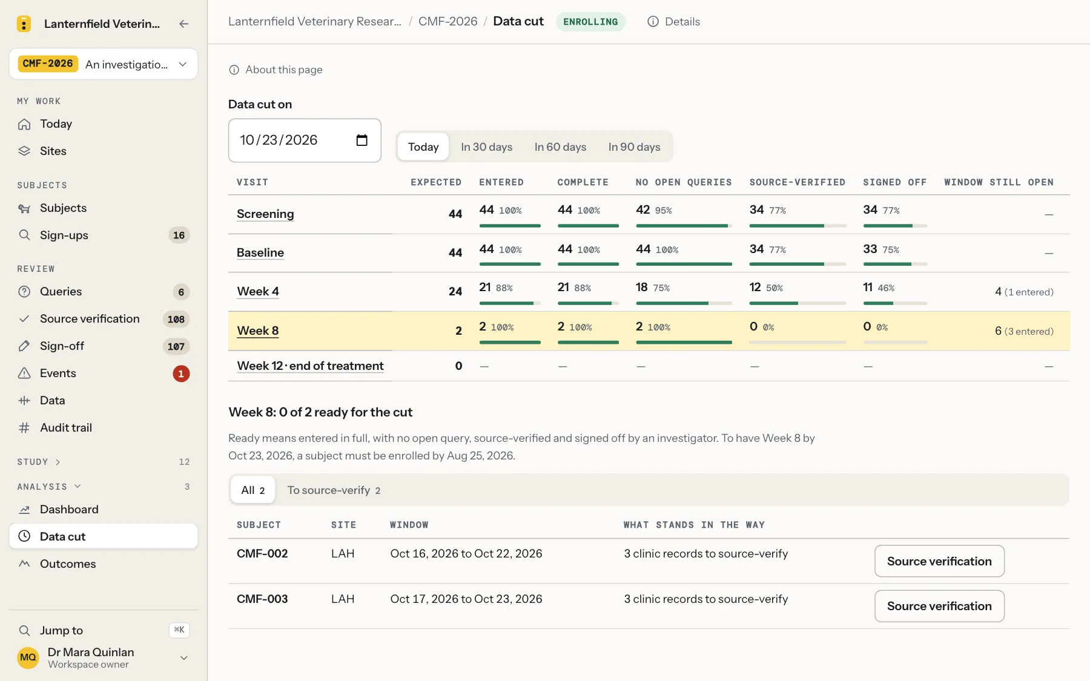Open the calendar picker icon

pyautogui.click(x=362, y=140)
